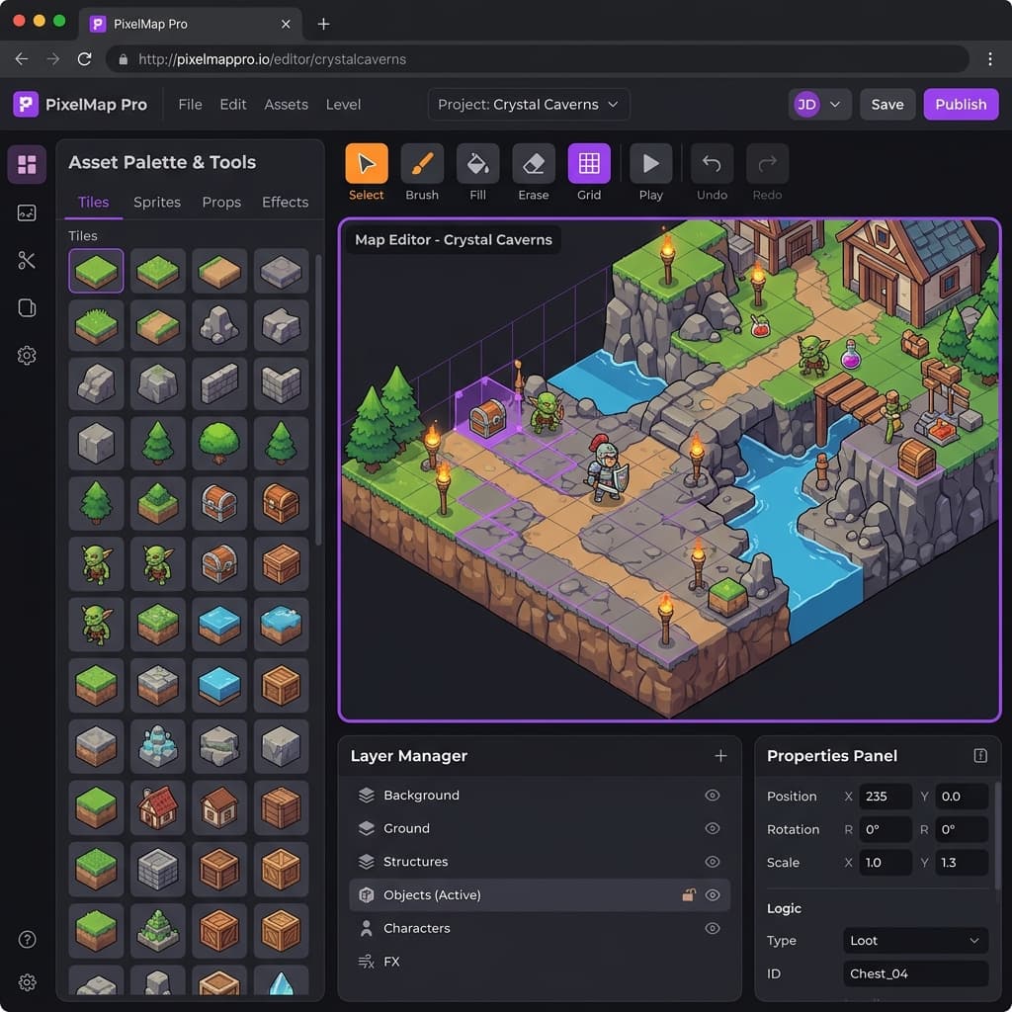Click the Save button

886,105
